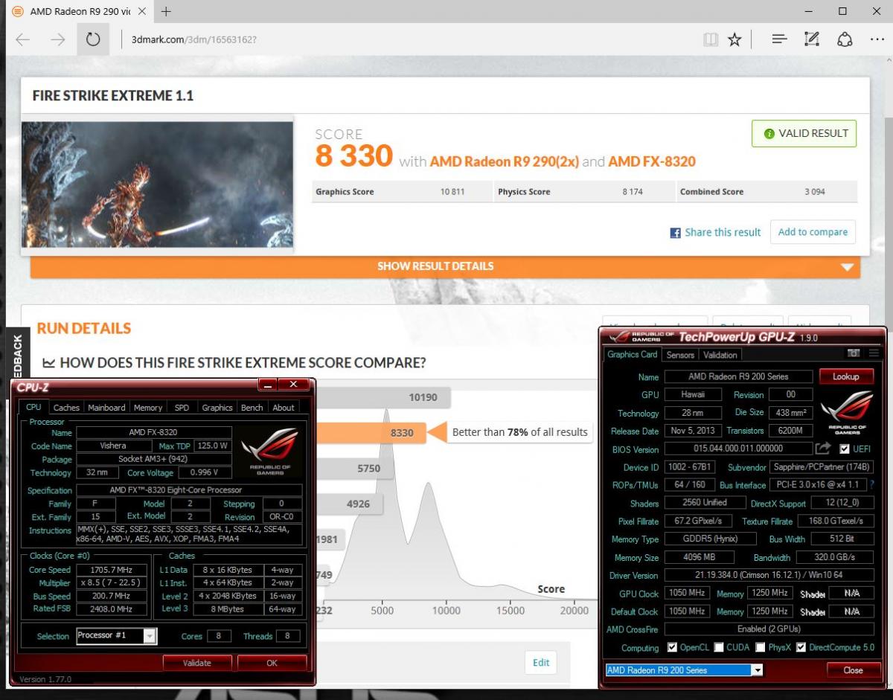Toggle the OpenCL checkbox
Screen dimensions: 893x700
tap(673, 647)
